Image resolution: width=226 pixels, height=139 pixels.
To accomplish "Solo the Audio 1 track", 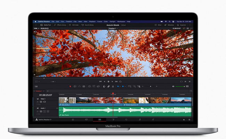I will (x=45, y=111).
